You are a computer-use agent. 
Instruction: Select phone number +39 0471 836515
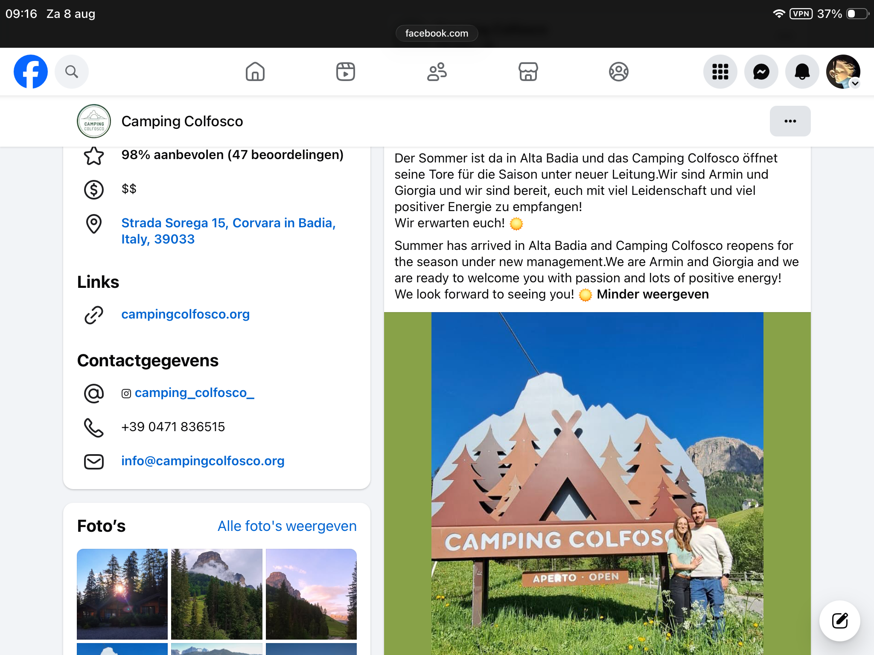173,427
